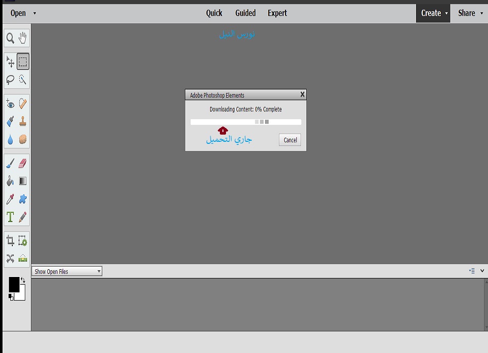The height and width of the screenshot is (353, 488).
Task: Select the Red Eye Removal tool
Action: (10, 104)
